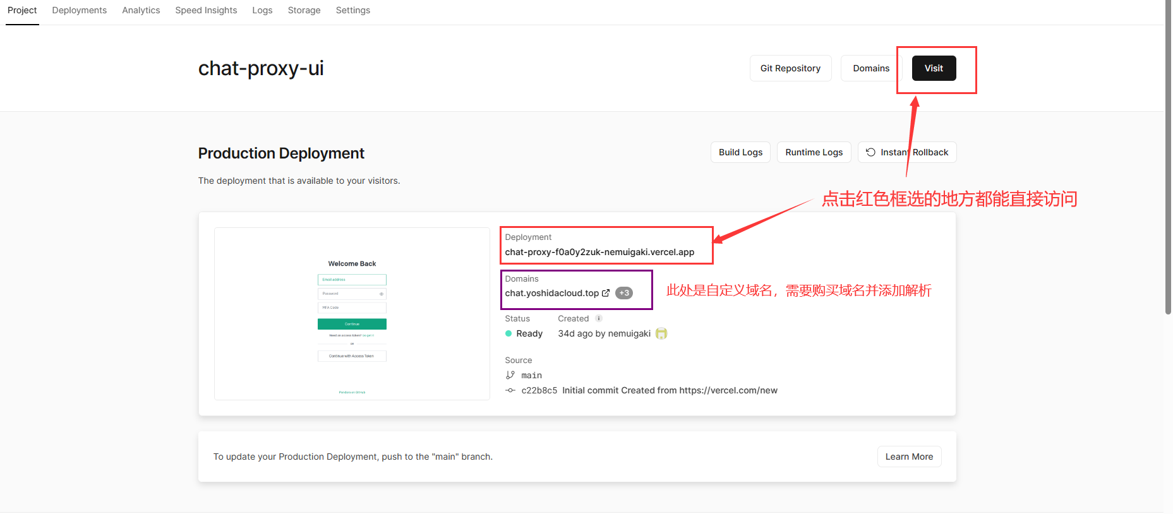1173x514 pixels.
Task: Click the green Ready status dot
Action: (x=508, y=333)
